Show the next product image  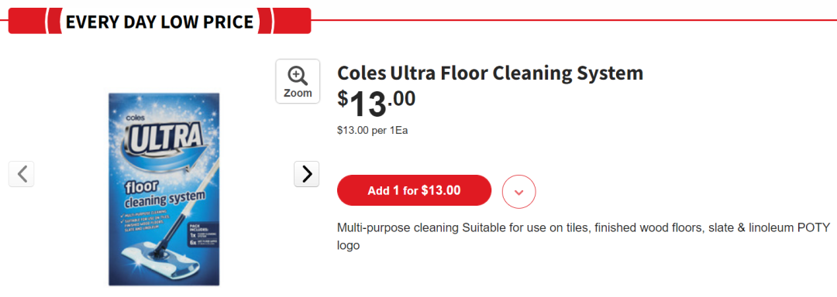[x=307, y=174]
